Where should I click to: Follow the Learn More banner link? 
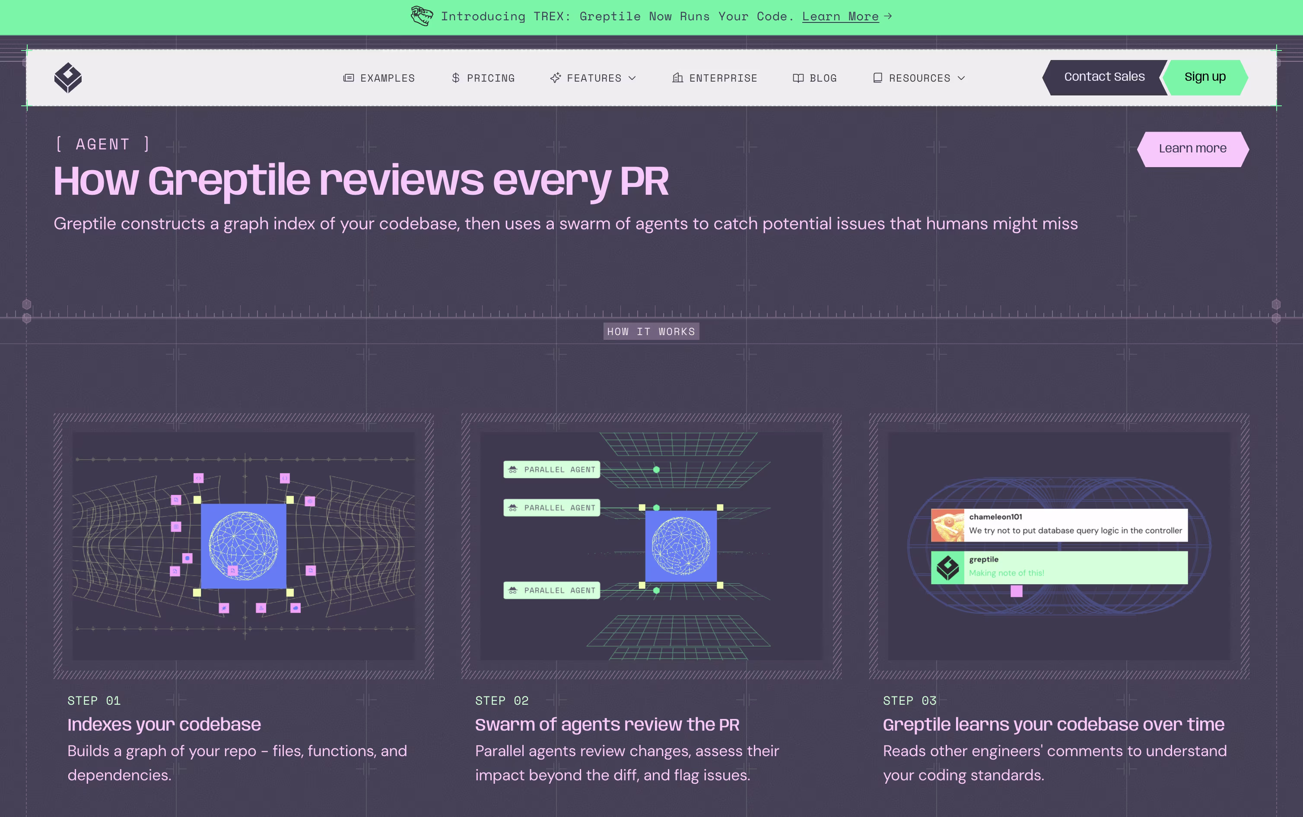click(840, 16)
